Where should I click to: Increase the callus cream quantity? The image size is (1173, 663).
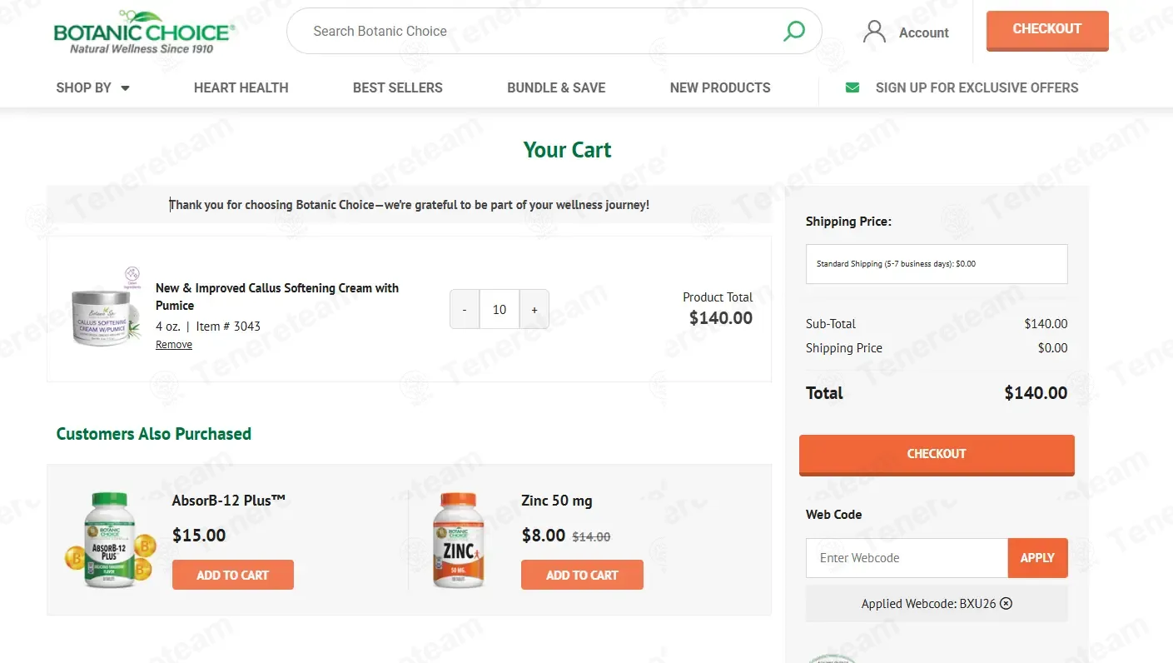point(534,309)
